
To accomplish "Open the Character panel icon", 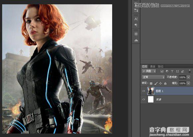I will (136, 19).
